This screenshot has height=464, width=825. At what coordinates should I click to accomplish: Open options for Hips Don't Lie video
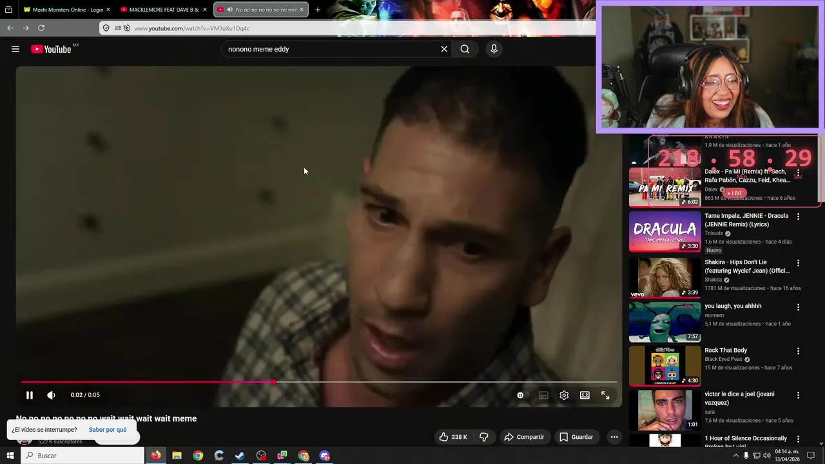(x=798, y=263)
